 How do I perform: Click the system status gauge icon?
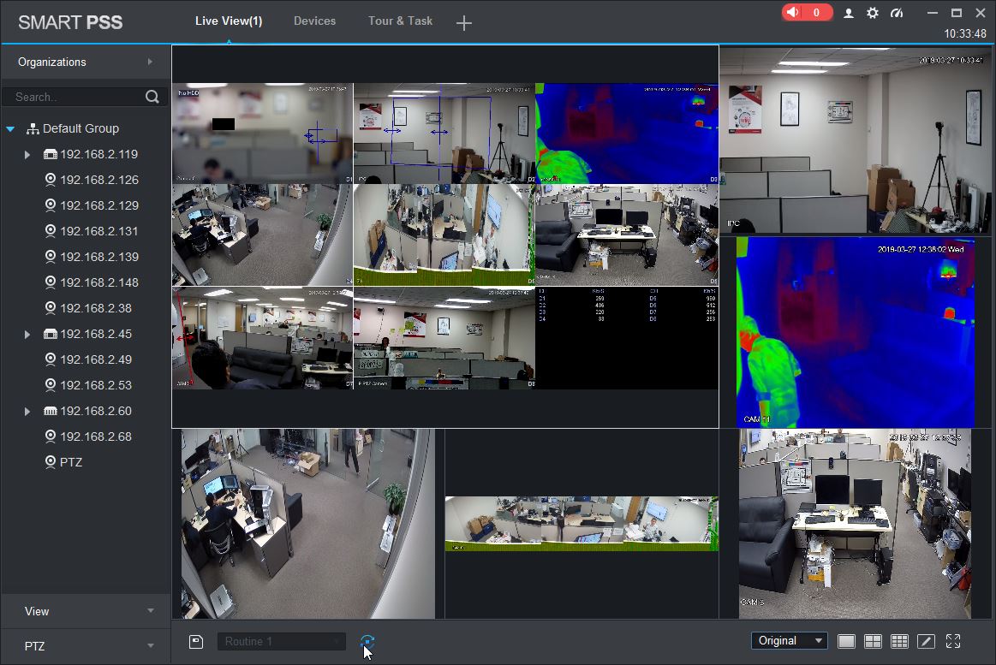point(897,13)
